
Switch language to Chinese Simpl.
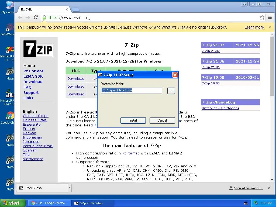(x=36, y=116)
